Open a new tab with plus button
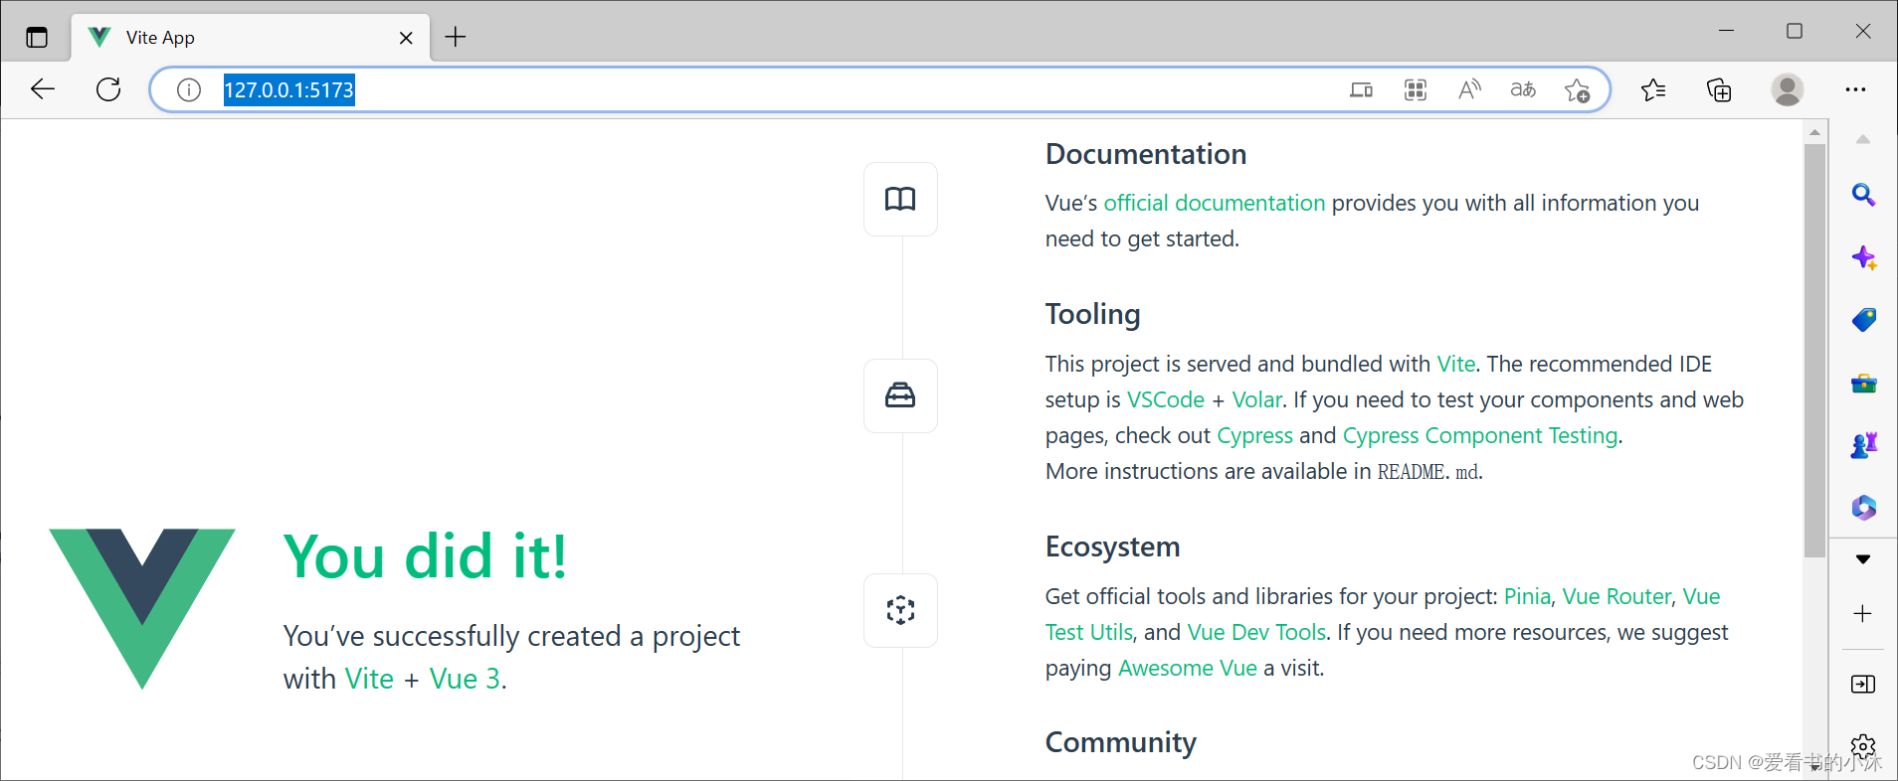The image size is (1898, 781). coord(456,38)
